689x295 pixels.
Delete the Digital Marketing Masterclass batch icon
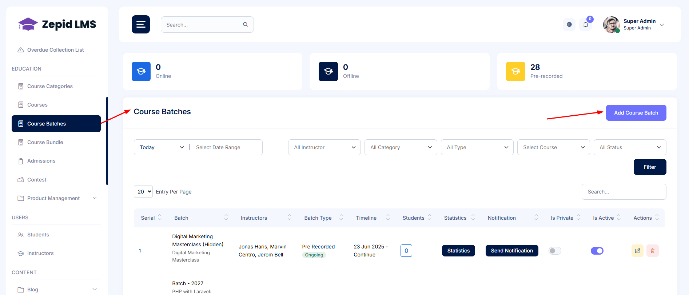[653, 251]
